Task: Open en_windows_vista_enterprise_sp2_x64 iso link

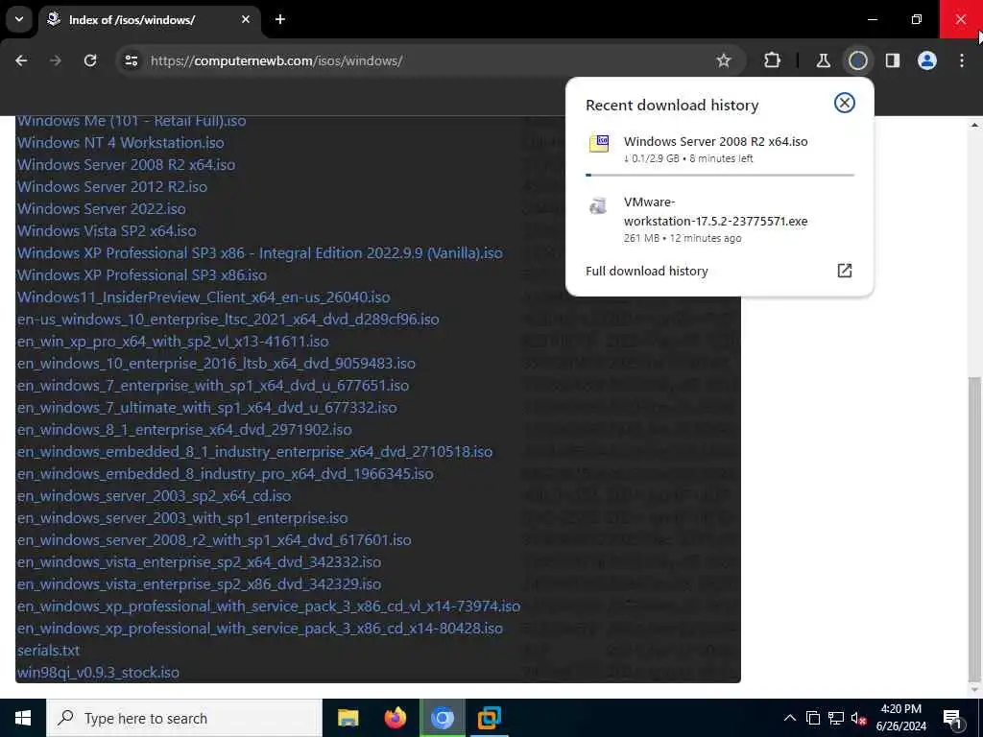Action: click(x=199, y=562)
